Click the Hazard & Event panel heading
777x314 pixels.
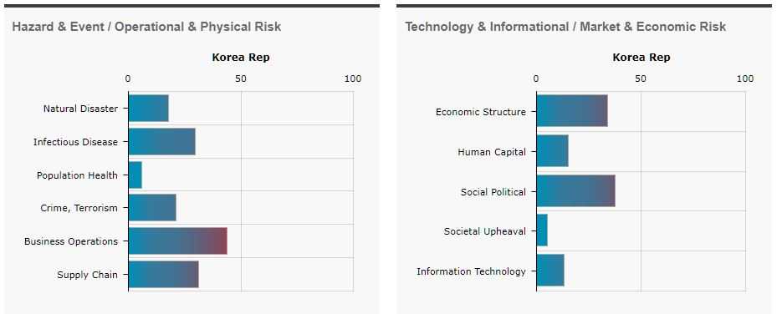tap(146, 27)
